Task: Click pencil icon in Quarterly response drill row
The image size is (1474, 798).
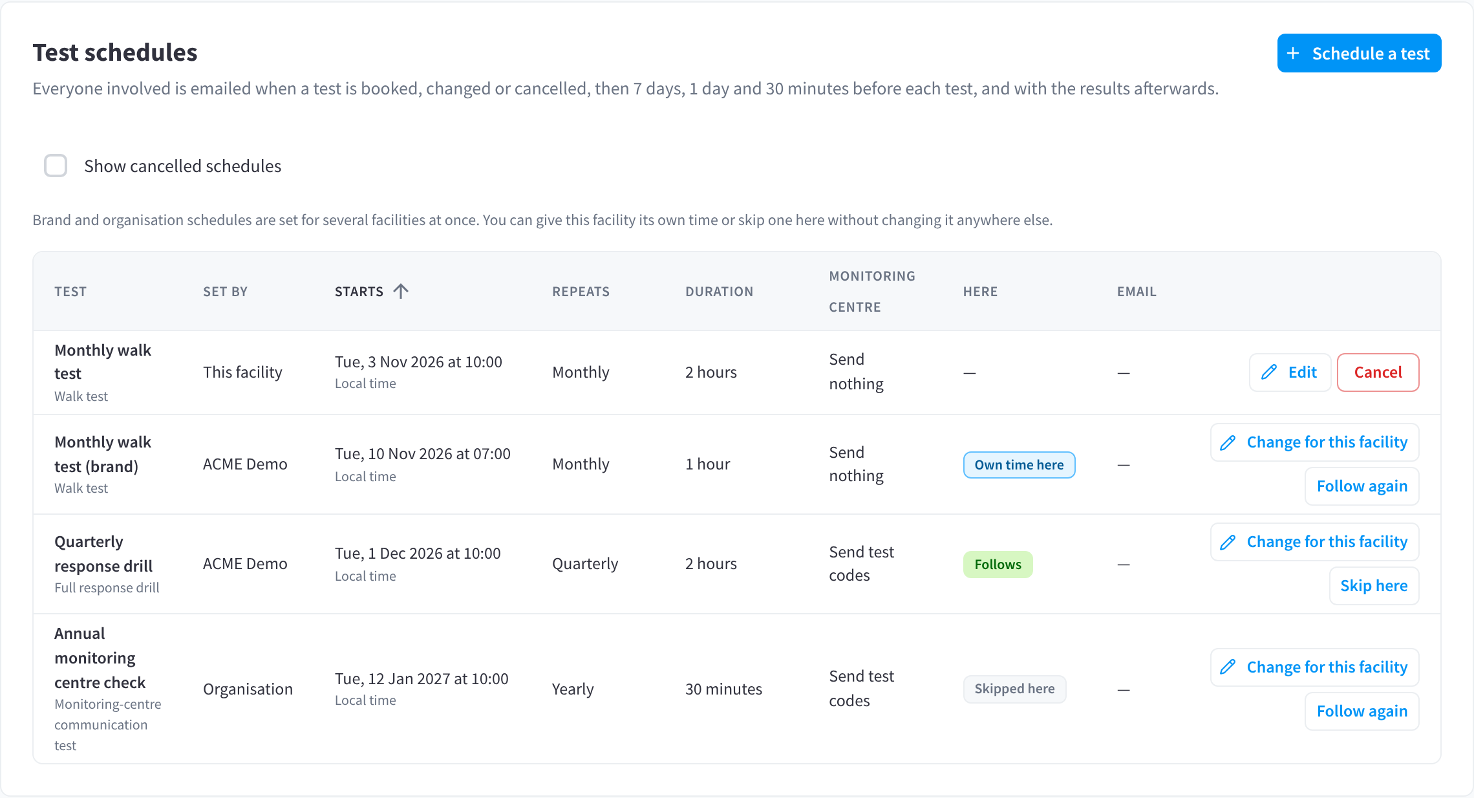Action: [x=1228, y=542]
